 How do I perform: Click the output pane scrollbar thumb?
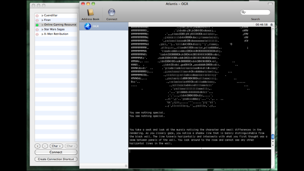click(x=273, y=137)
